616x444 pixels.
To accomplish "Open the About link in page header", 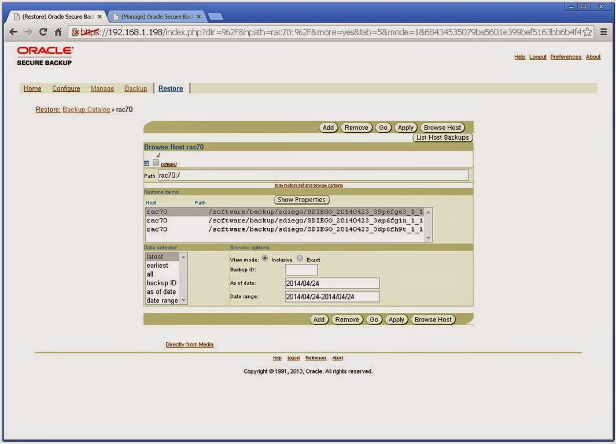I will (593, 57).
